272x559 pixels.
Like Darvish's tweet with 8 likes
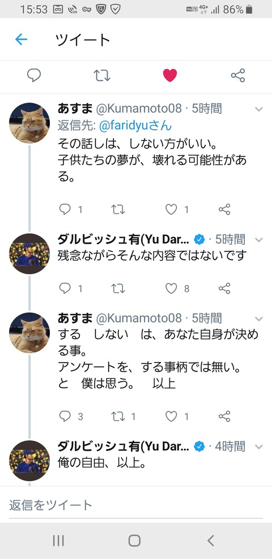pyautogui.click(x=171, y=288)
